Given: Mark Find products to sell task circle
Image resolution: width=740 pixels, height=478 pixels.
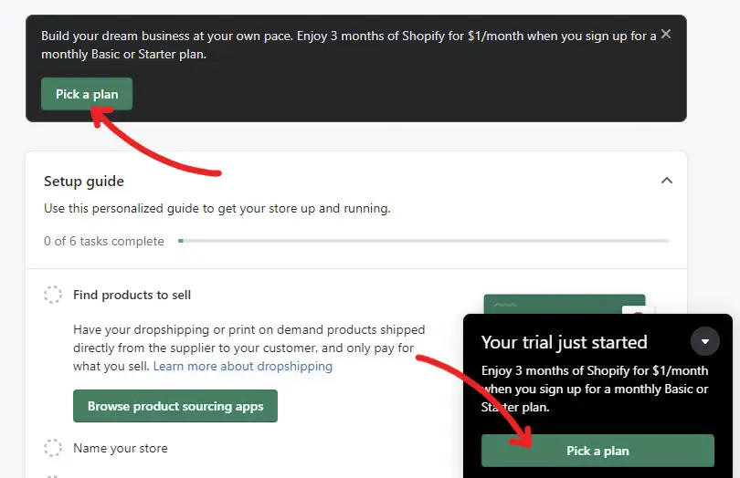Looking at the screenshot, I should point(53,295).
